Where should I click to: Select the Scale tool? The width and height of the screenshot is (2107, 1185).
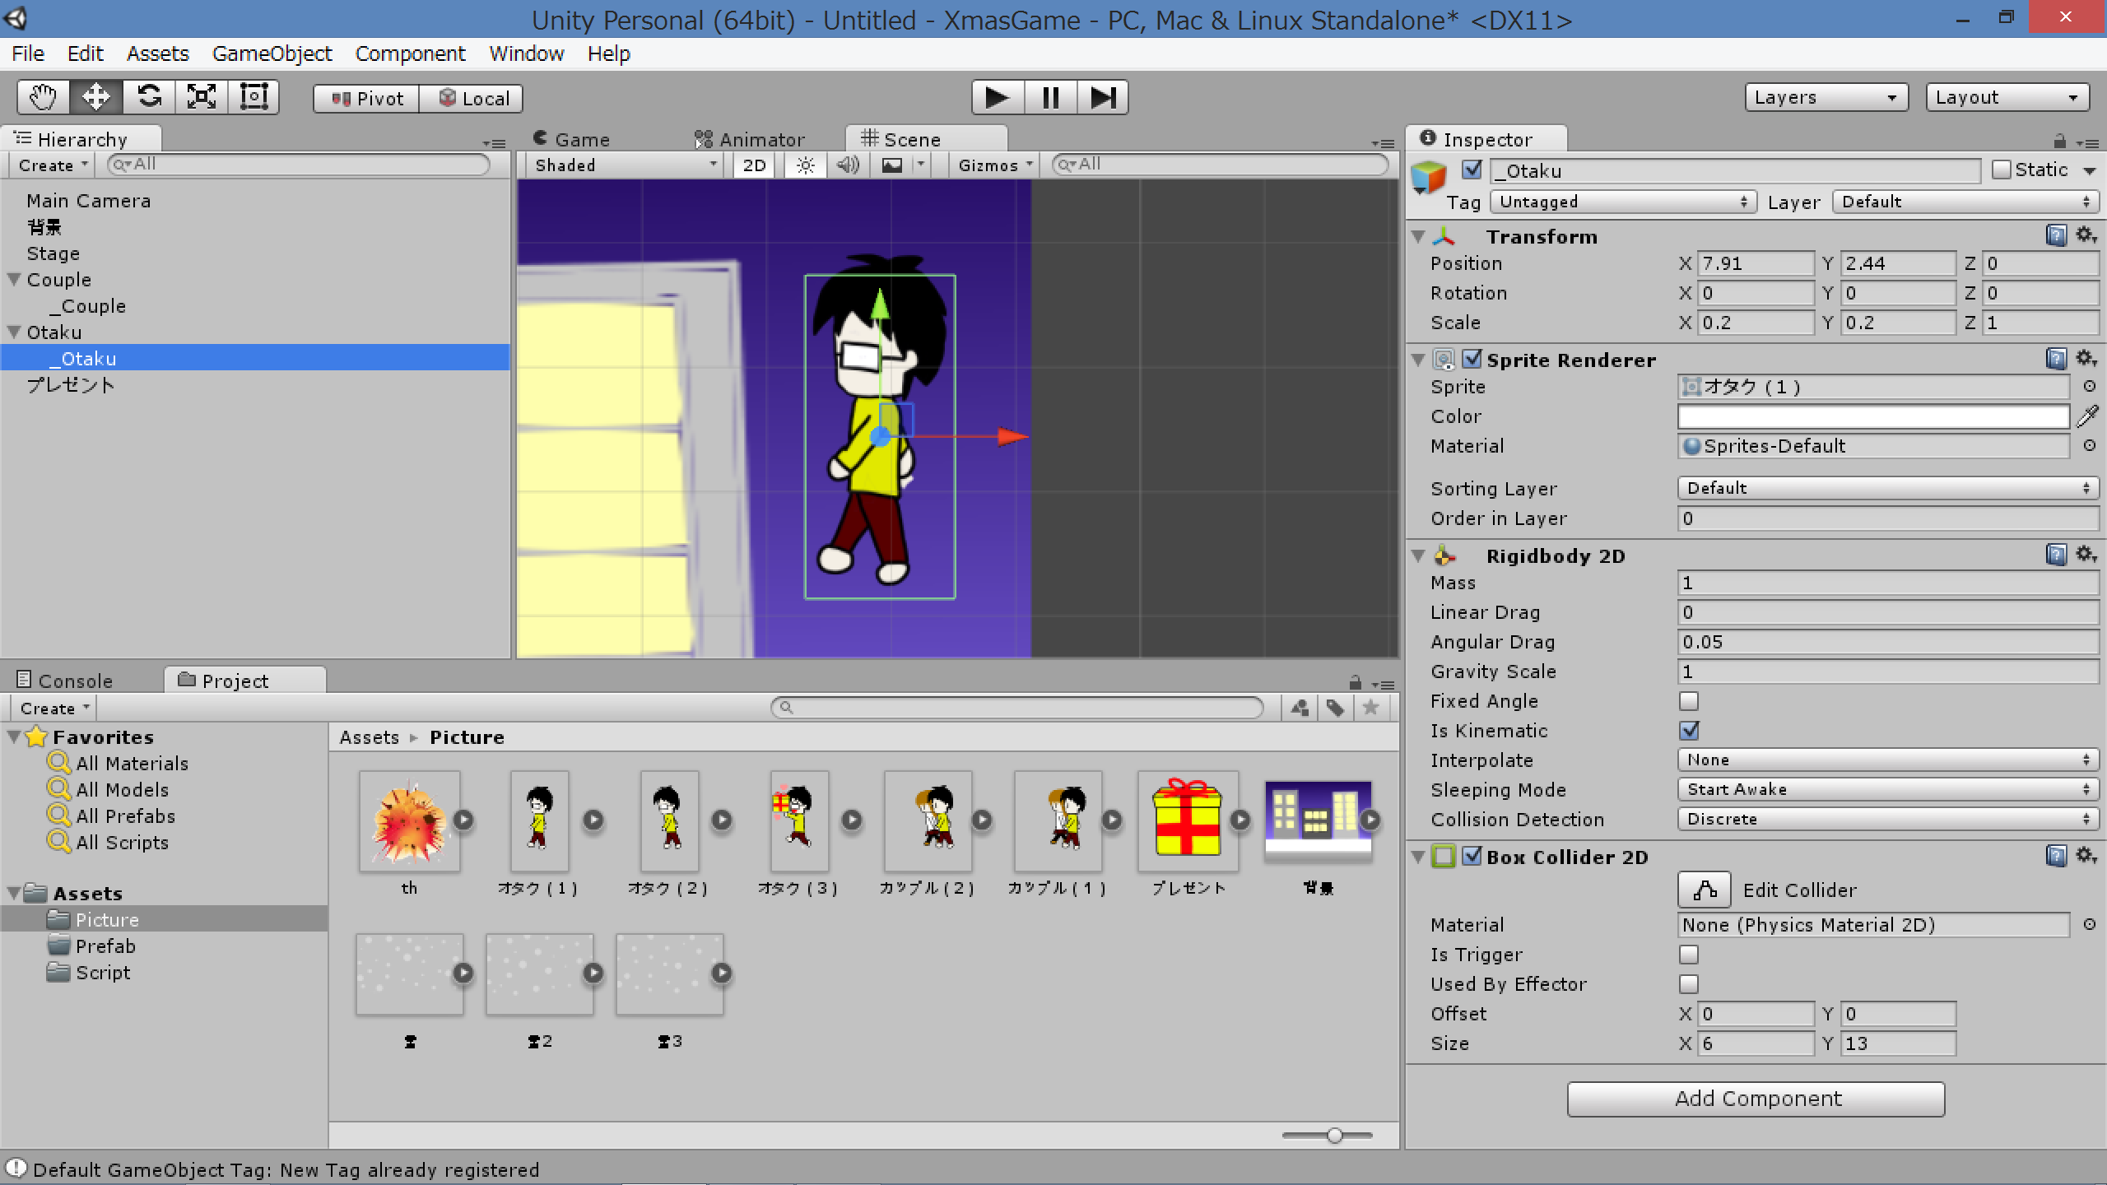202,97
